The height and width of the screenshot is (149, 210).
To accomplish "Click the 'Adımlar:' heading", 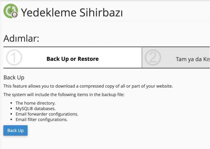I will (21, 38).
